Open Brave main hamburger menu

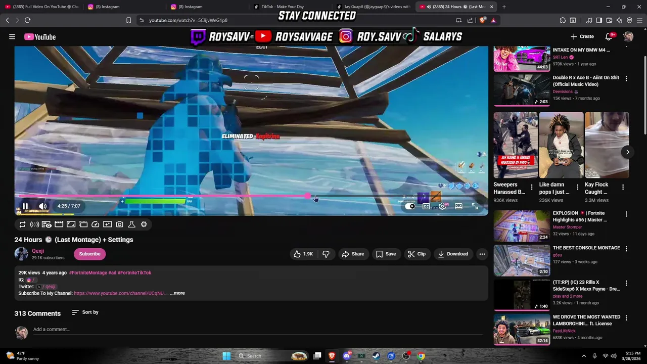[639, 20]
